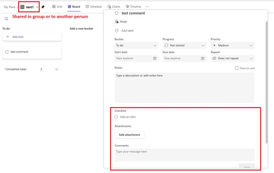The image size is (274, 173).
Task: Click the checklist item circle
Action: (x=116, y=117)
